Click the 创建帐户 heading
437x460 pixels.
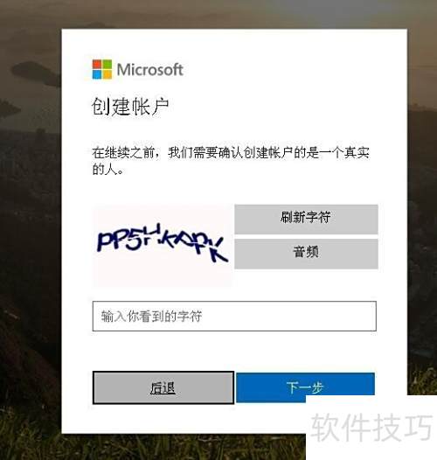(x=130, y=107)
